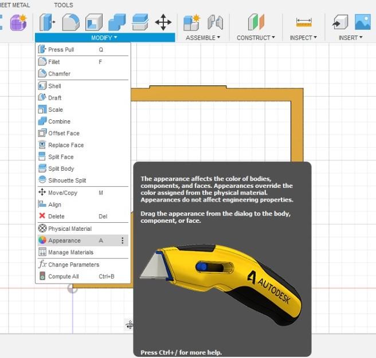The height and width of the screenshot is (358, 376).
Task: Click the Midplane construct toolbar icon
Action: [256, 22]
